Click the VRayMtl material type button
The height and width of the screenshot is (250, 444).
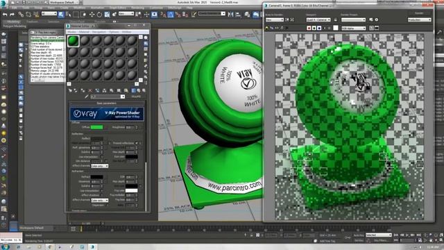(136, 97)
